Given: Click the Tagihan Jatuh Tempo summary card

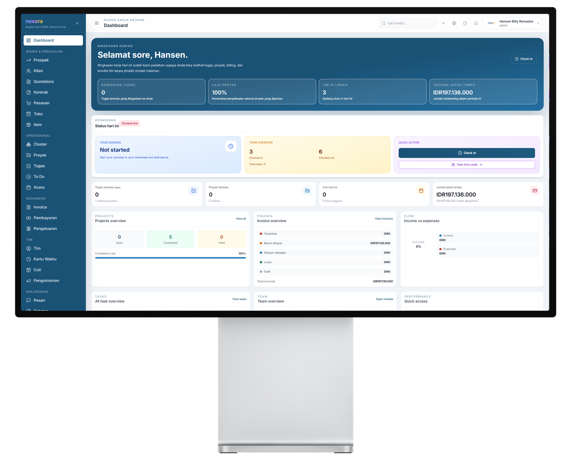Looking at the screenshot, I should [483, 91].
